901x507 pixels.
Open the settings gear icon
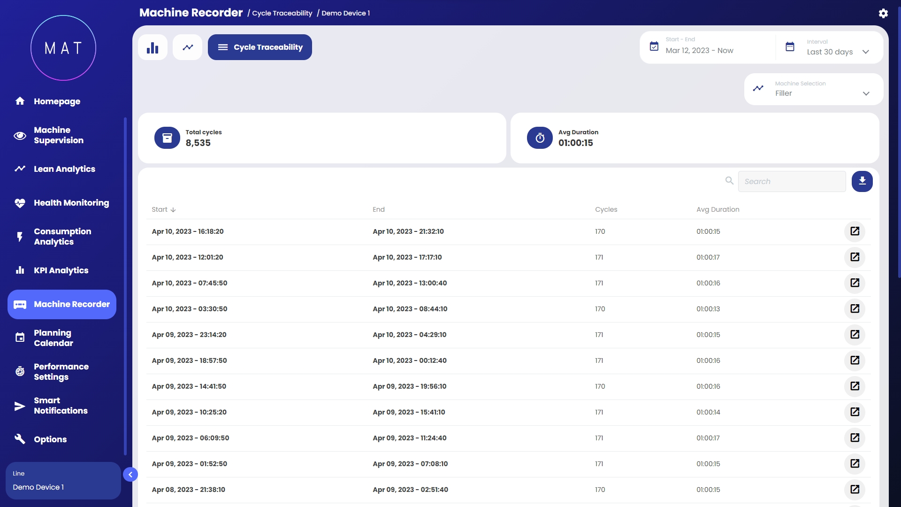pos(883,13)
